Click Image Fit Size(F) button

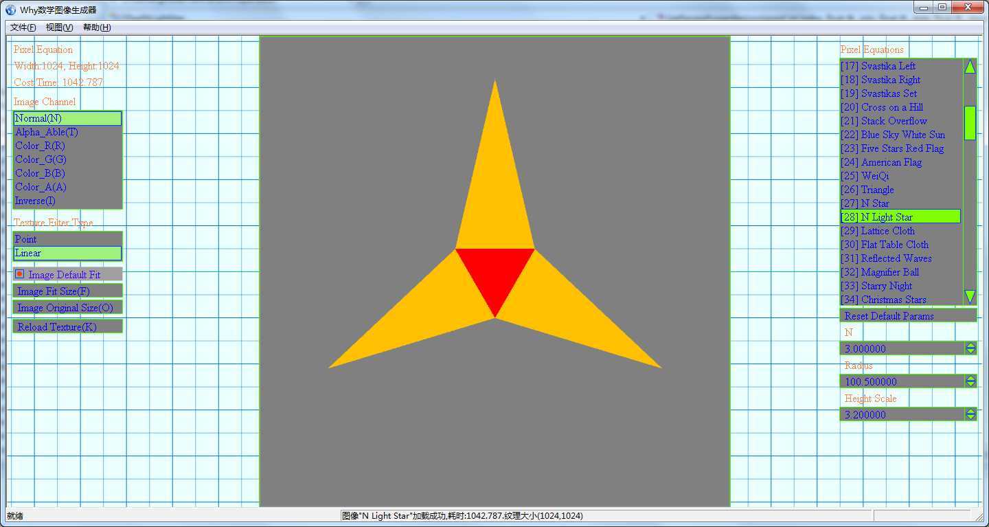tap(67, 291)
